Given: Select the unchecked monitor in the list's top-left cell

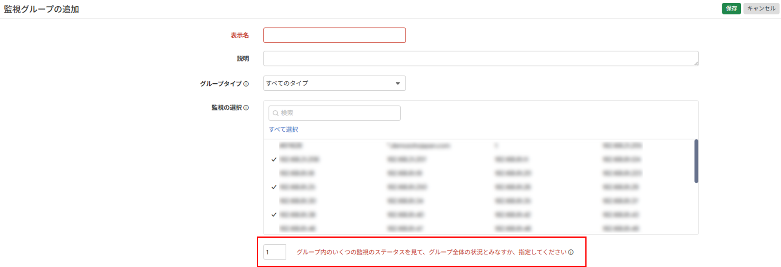Looking at the screenshot, I should [291, 146].
